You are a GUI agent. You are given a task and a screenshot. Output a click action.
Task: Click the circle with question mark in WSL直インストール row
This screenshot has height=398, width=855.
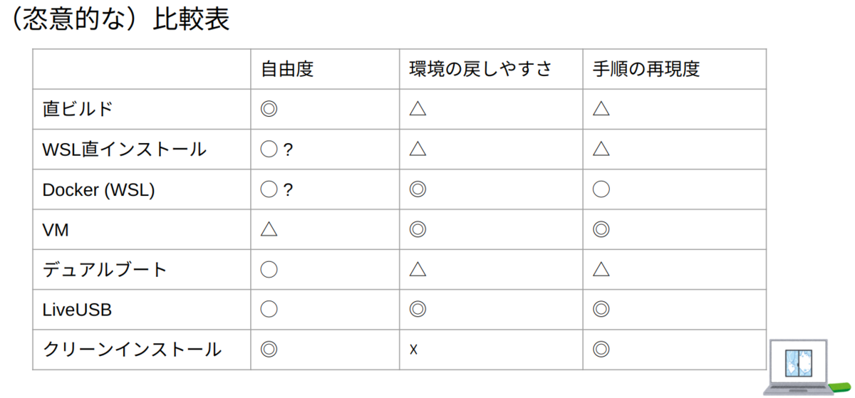pyautogui.click(x=276, y=150)
